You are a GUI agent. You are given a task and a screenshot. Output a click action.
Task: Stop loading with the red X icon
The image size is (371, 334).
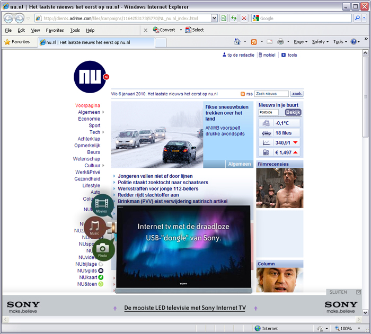click(244, 18)
